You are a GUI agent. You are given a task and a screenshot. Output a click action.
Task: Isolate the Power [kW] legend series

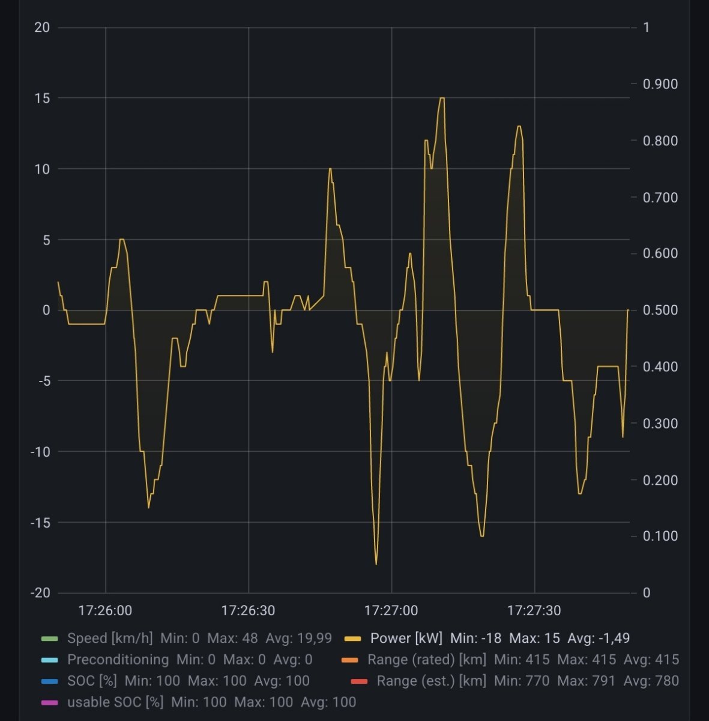[x=406, y=638]
